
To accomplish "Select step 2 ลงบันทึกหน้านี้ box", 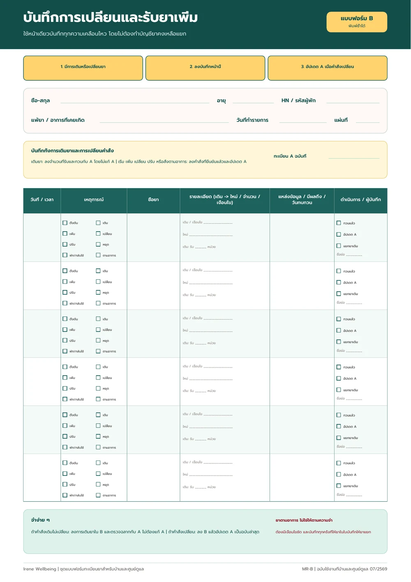I will (205, 68).
